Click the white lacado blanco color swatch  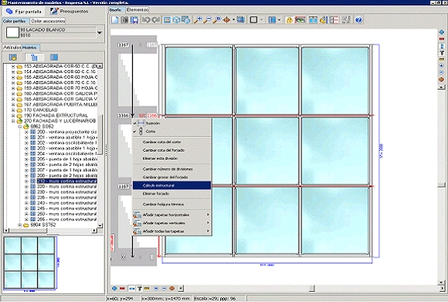(x=12, y=33)
